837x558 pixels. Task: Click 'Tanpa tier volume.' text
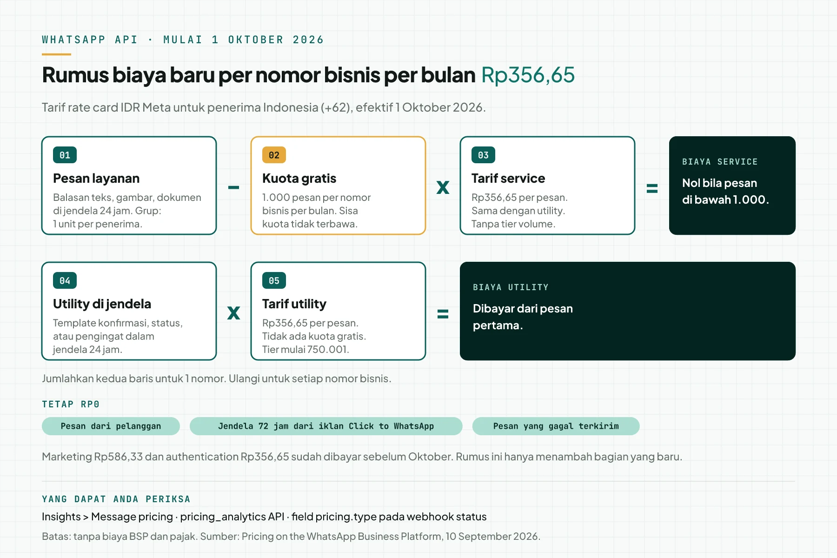pyautogui.click(x=513, y=224)
